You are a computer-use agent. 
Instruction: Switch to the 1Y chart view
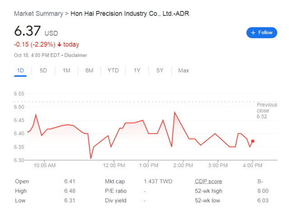tap(137, 70)
